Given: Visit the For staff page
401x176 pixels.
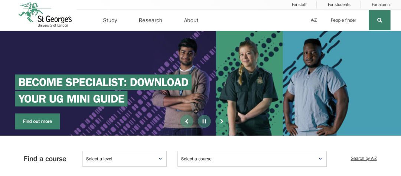Looking at the screenshot, I should [299, 4].
